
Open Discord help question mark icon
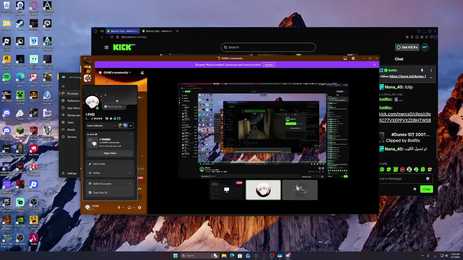tap(353, 58)
